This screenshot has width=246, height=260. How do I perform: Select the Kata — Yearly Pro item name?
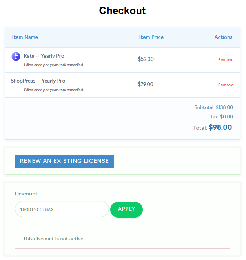click(x=44, y=56)
